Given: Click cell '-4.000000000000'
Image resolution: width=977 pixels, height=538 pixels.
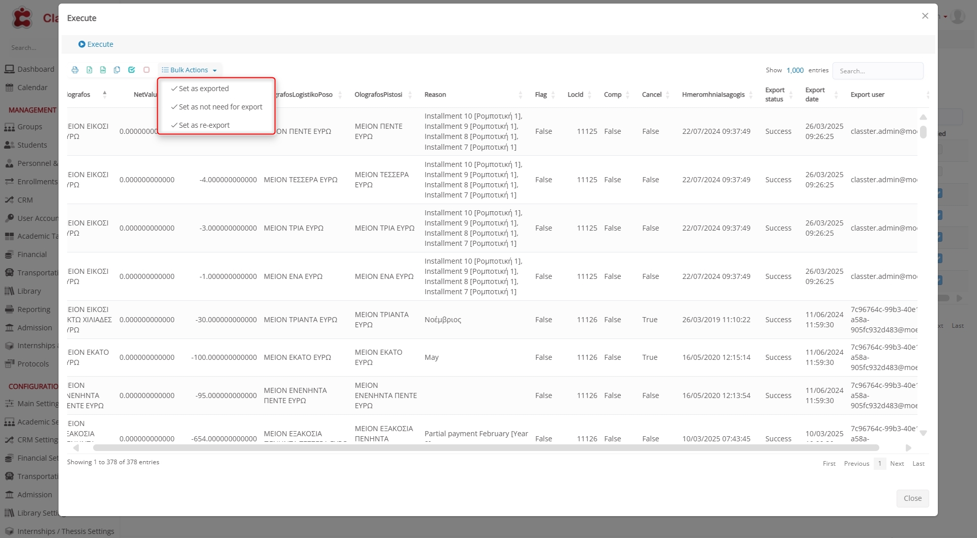Looking at the screenshot, I should coord(228,180).
